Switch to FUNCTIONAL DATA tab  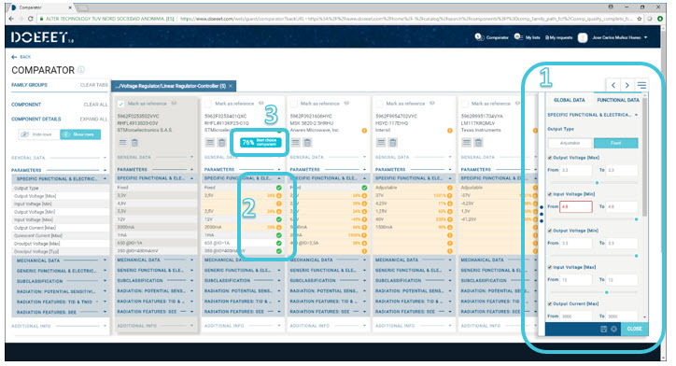point(618,100)
